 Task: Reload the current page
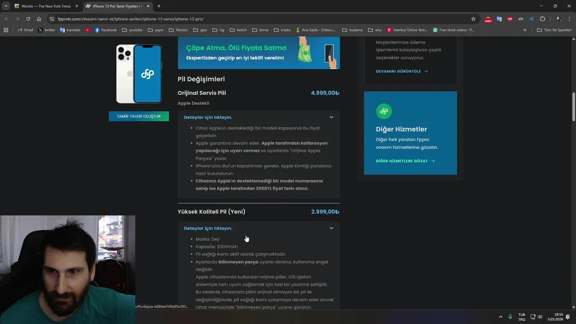click(x=28, y=19)
